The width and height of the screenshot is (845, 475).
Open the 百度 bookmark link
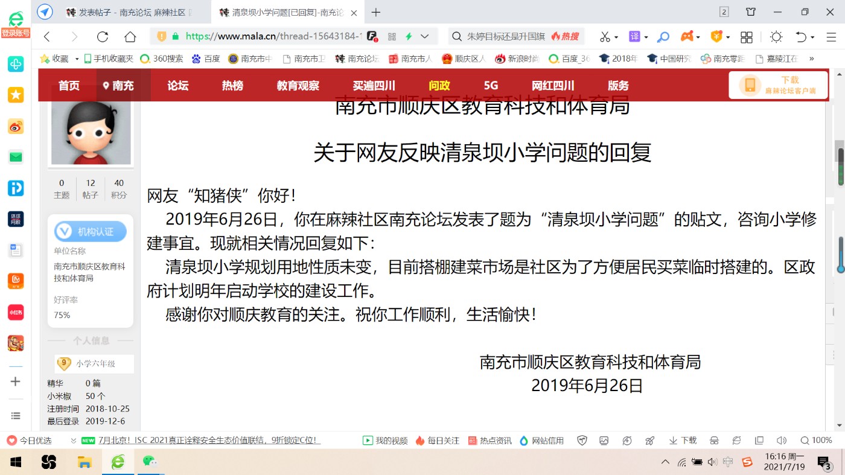pyautogui.click(x=206, y=59)
